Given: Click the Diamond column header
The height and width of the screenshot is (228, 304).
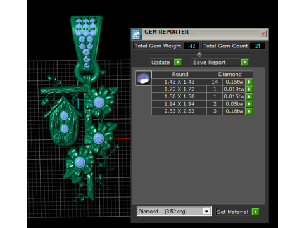Looking at the screenshot, I should point(230,74).
